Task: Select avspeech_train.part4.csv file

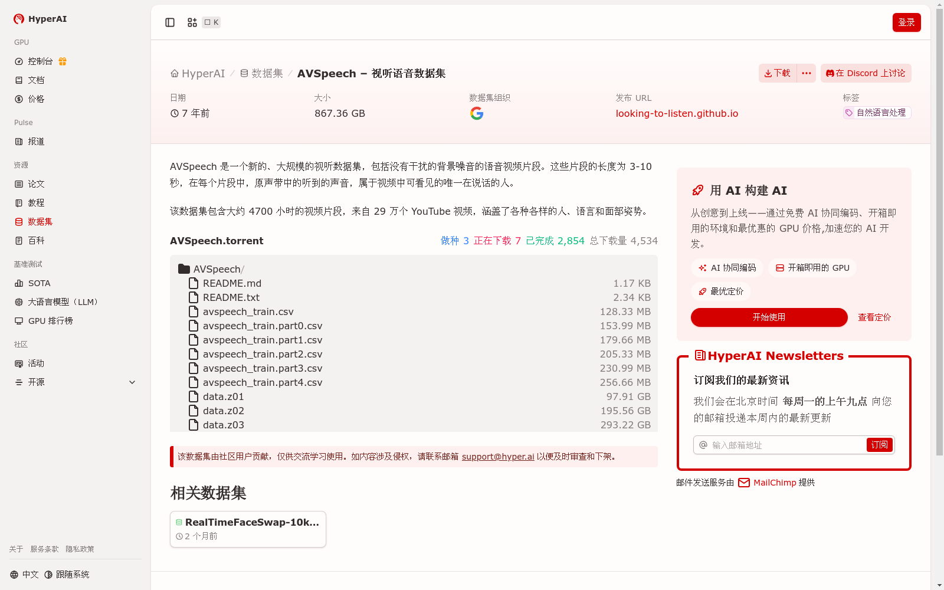Action: [419, 382]
